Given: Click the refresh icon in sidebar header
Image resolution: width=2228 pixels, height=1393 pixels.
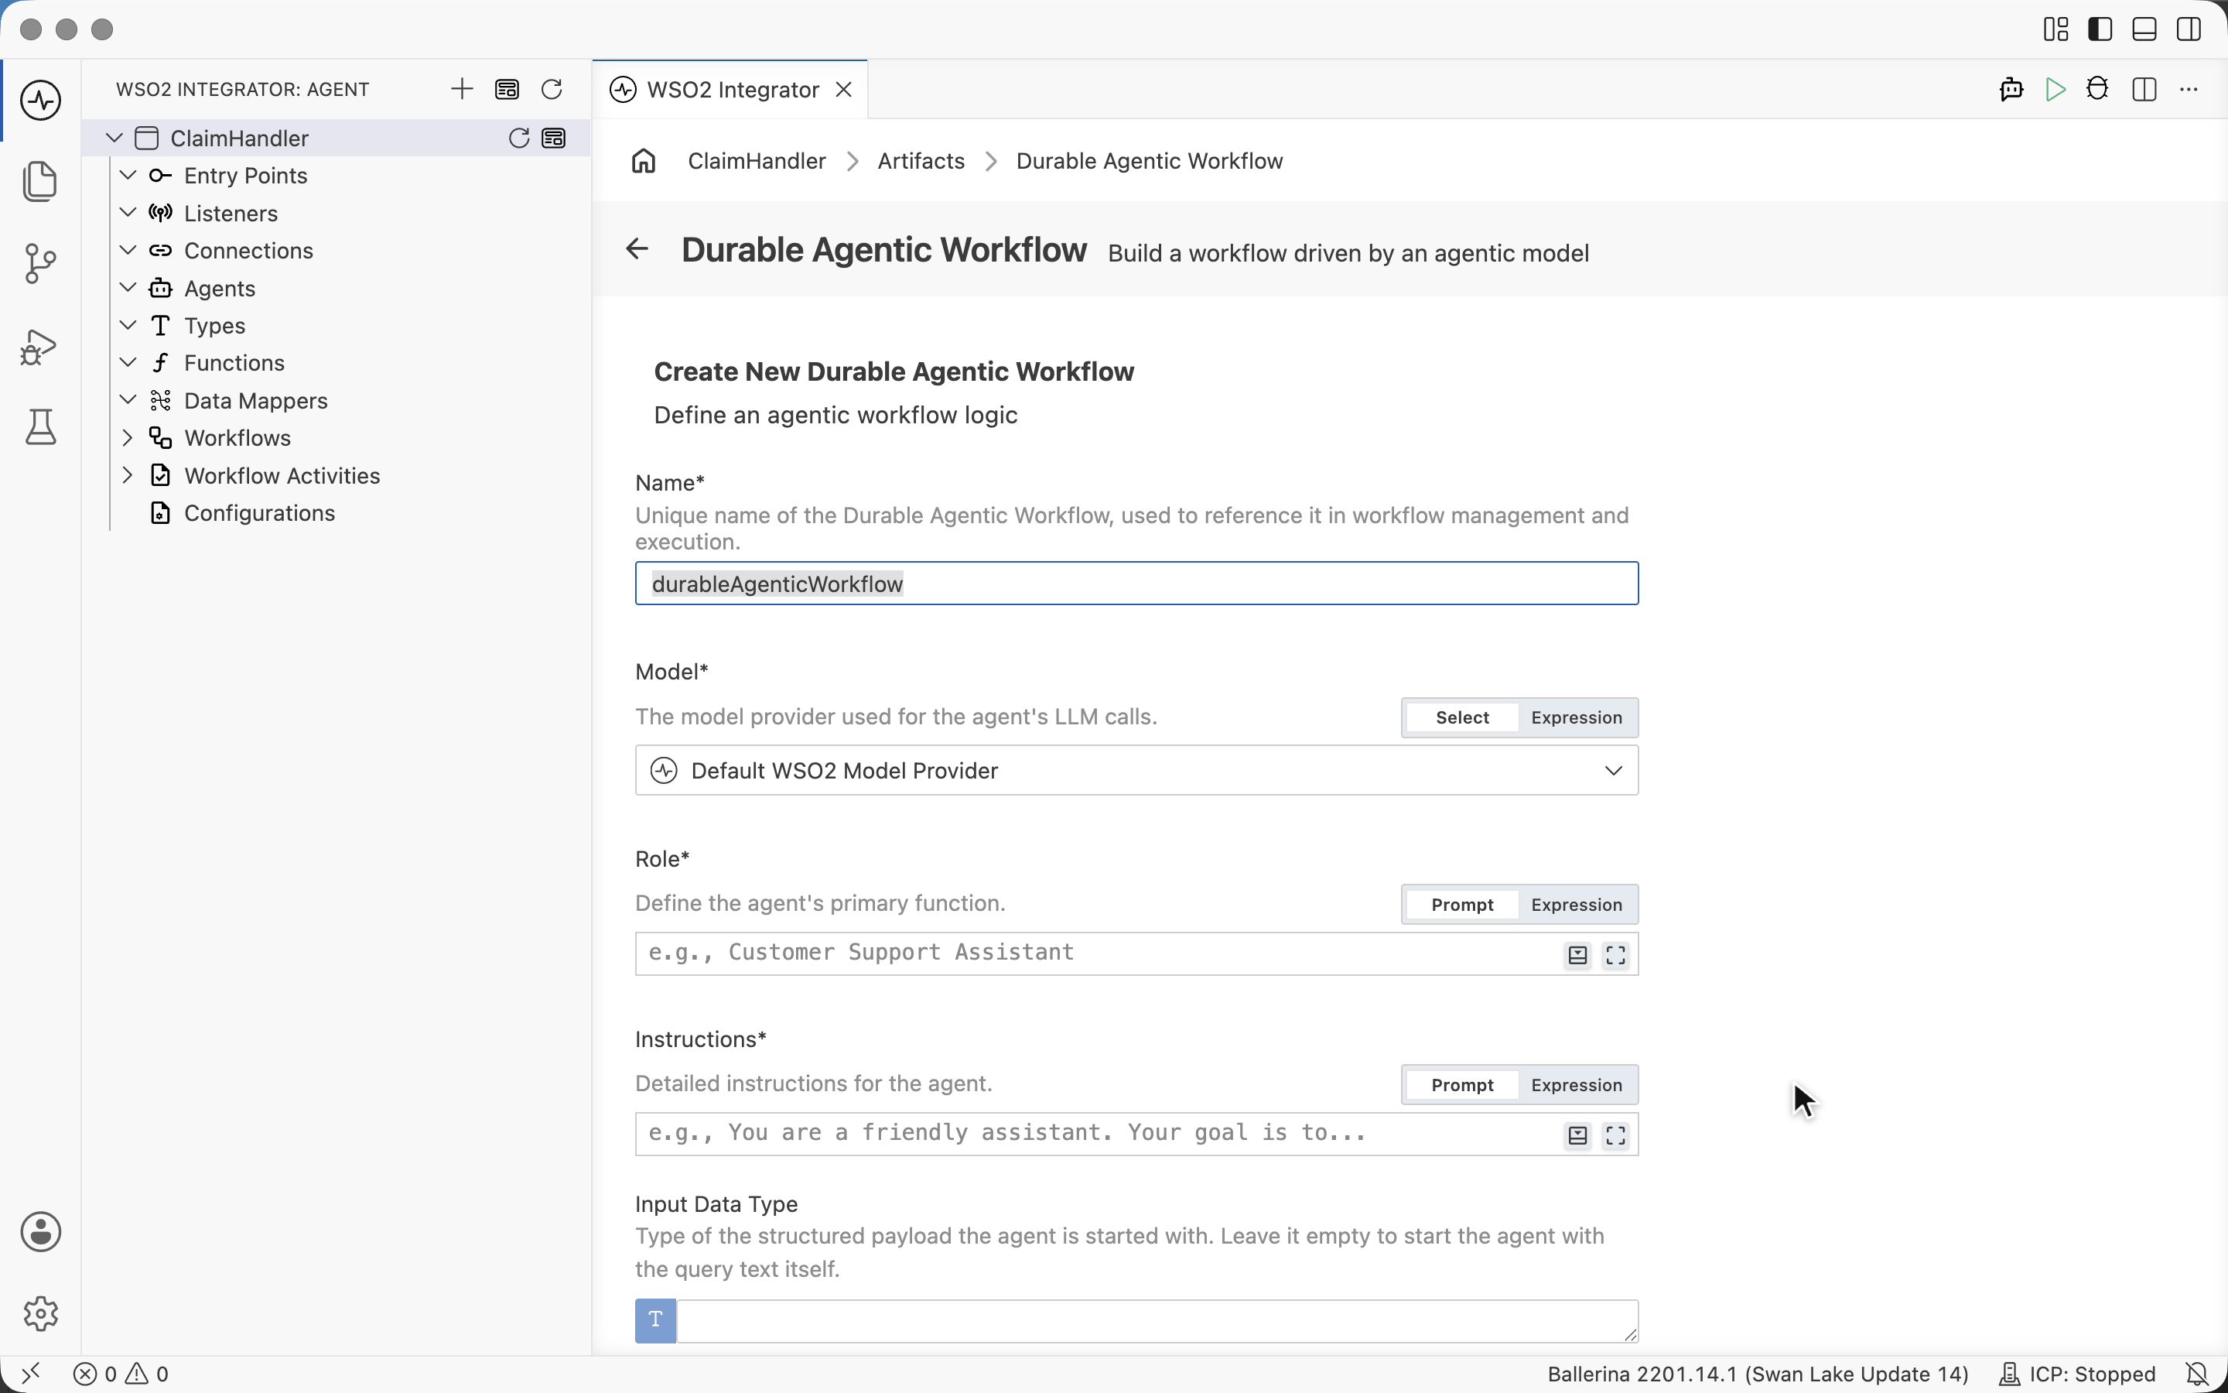Looking at the screenshot, I should [552, 88].
